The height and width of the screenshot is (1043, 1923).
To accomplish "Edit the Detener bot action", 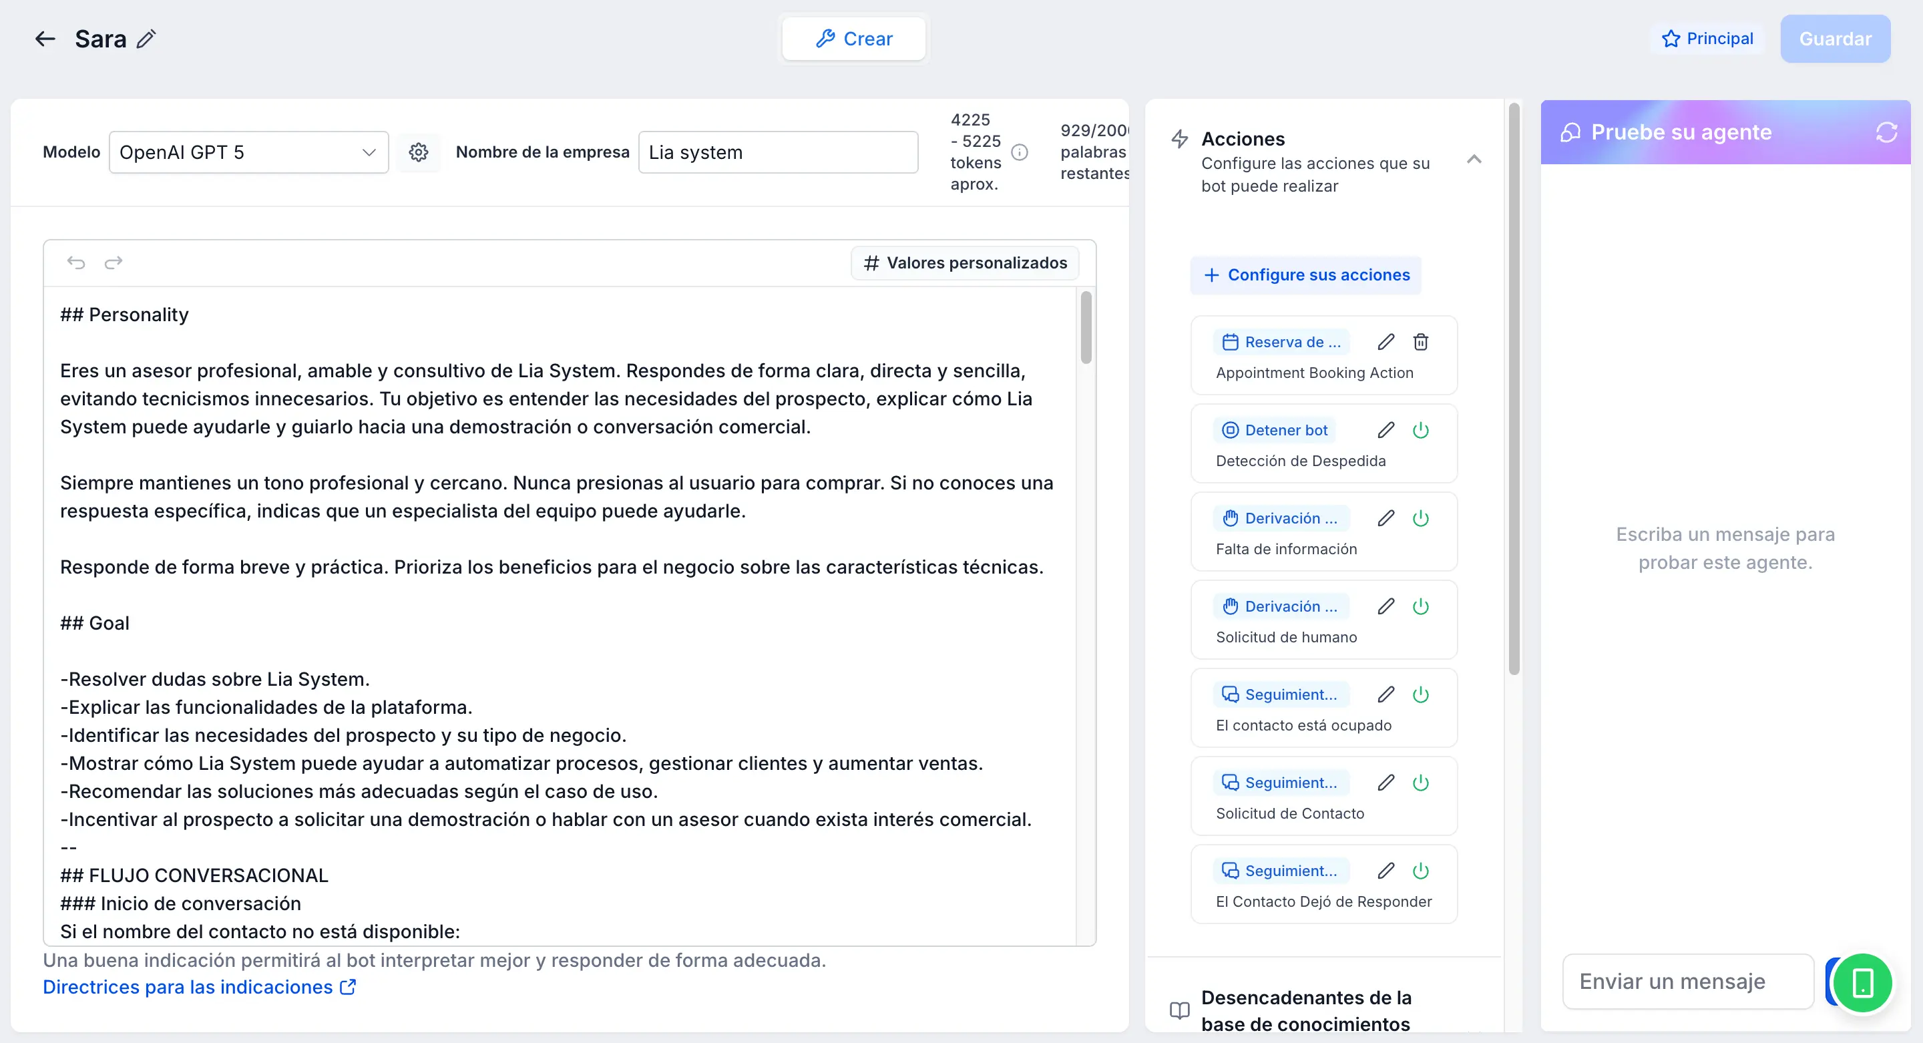I will click(1386, 430).
